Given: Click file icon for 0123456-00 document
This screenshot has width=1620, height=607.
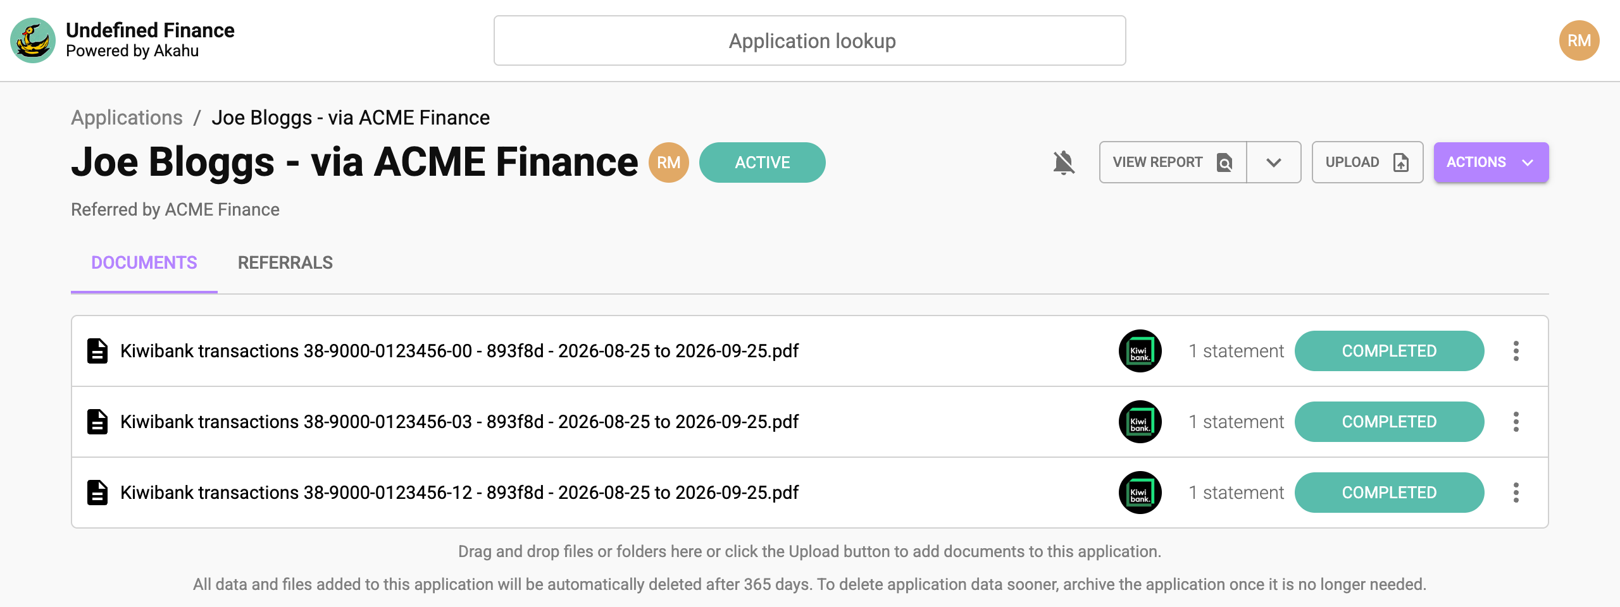Looking at the screenshot, I should [97, 351].
